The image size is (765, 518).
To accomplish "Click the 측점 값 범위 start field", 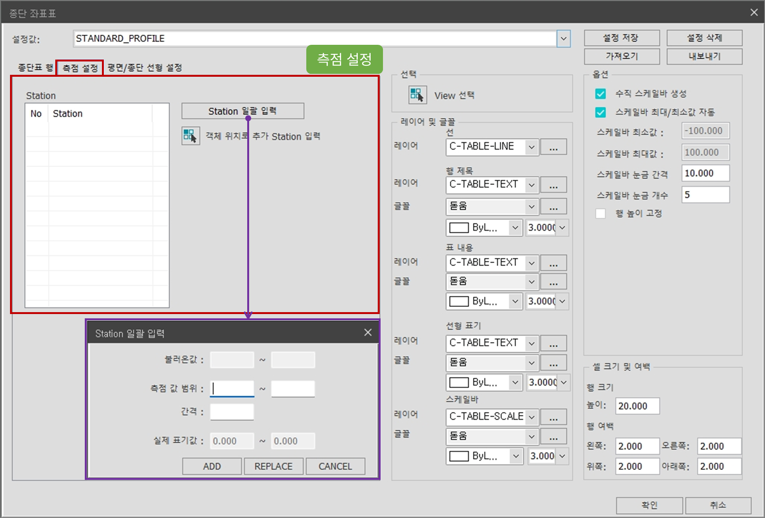I will 232,389.
